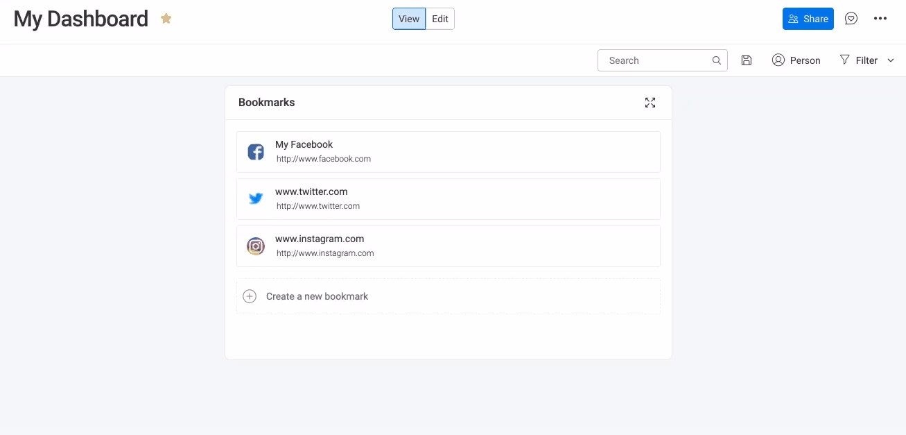This screenshot has height=435, width=906.
Task: Click the http://www.facebook.com URL text
Action: click(x=324, y=159)
